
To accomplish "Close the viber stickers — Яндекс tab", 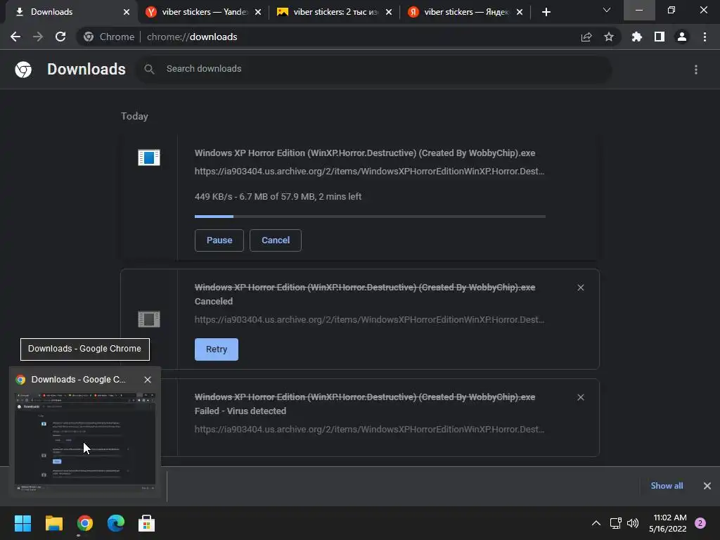I will pos(520,12).
